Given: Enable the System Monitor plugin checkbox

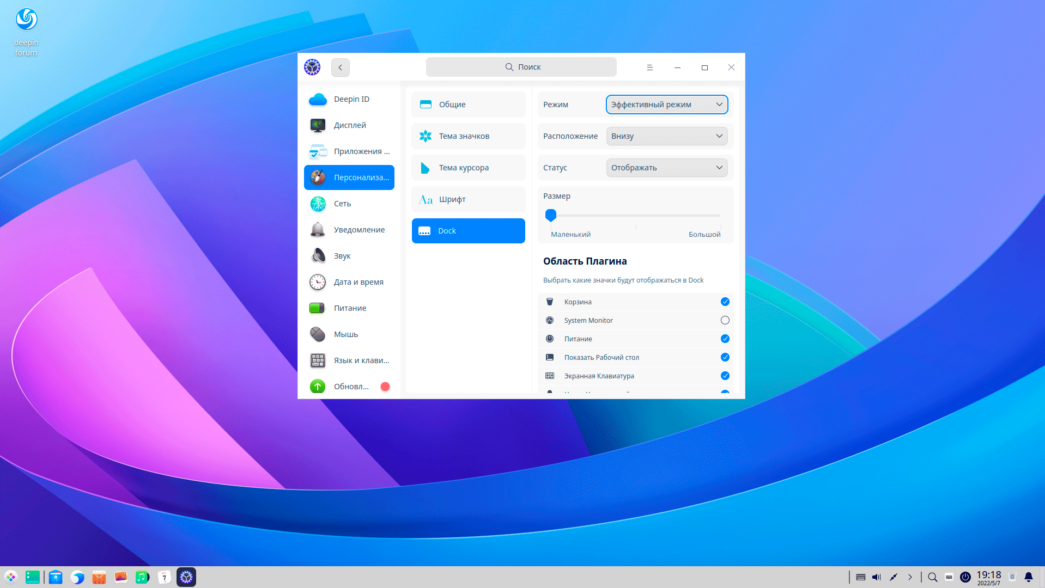Looking at the screenshot, I should pos(725,320).
